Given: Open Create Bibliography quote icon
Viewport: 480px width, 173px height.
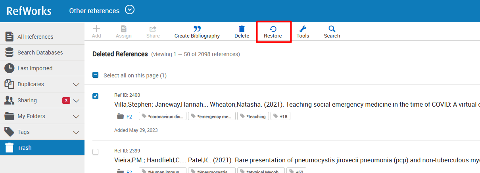Looking at the screenshot, I should [197, 29].
